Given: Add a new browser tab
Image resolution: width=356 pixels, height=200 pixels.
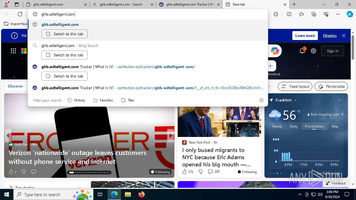Looking at the screenshot, I should pos(294,4).
